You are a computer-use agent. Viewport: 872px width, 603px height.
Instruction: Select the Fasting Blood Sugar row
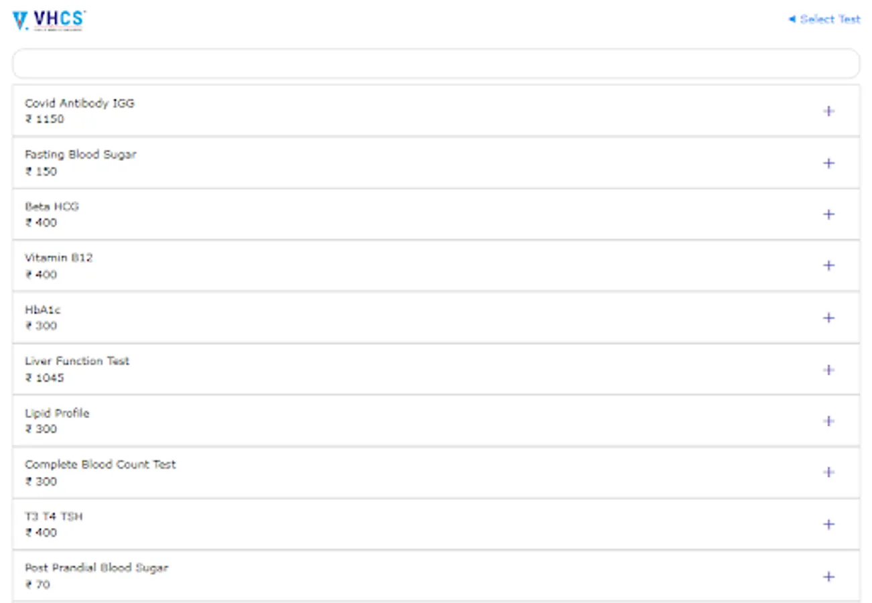pos(402,163)
